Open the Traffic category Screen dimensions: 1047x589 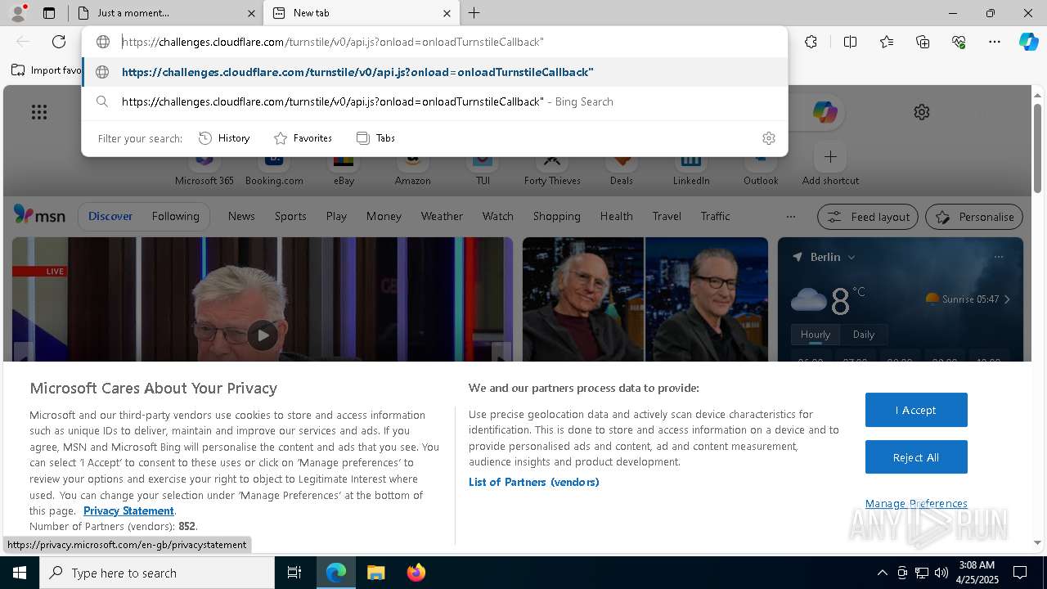[x=715, y=216]
